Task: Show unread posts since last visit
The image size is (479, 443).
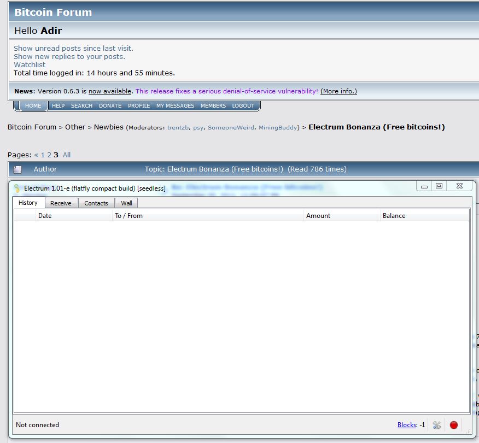Action: click(73, 48)
